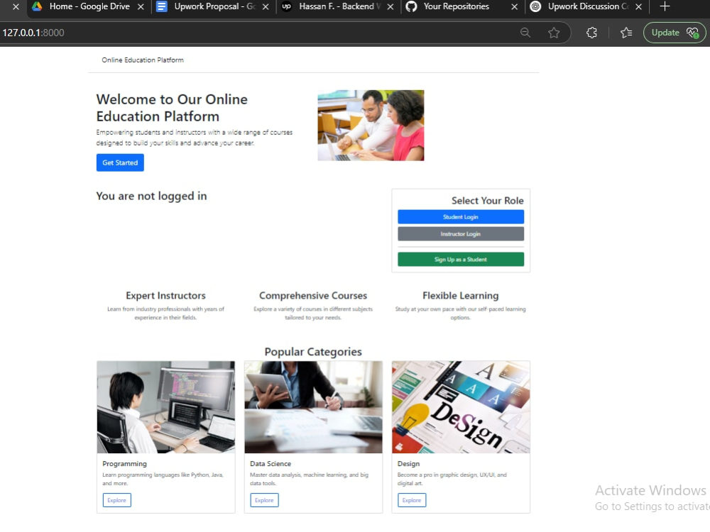This screenshot has height=532, width=710.
Task: Click the Get Started button
Action: point(120,163)
